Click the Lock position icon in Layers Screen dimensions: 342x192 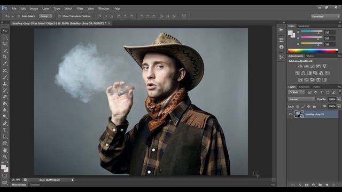click(x=309, y=107)
